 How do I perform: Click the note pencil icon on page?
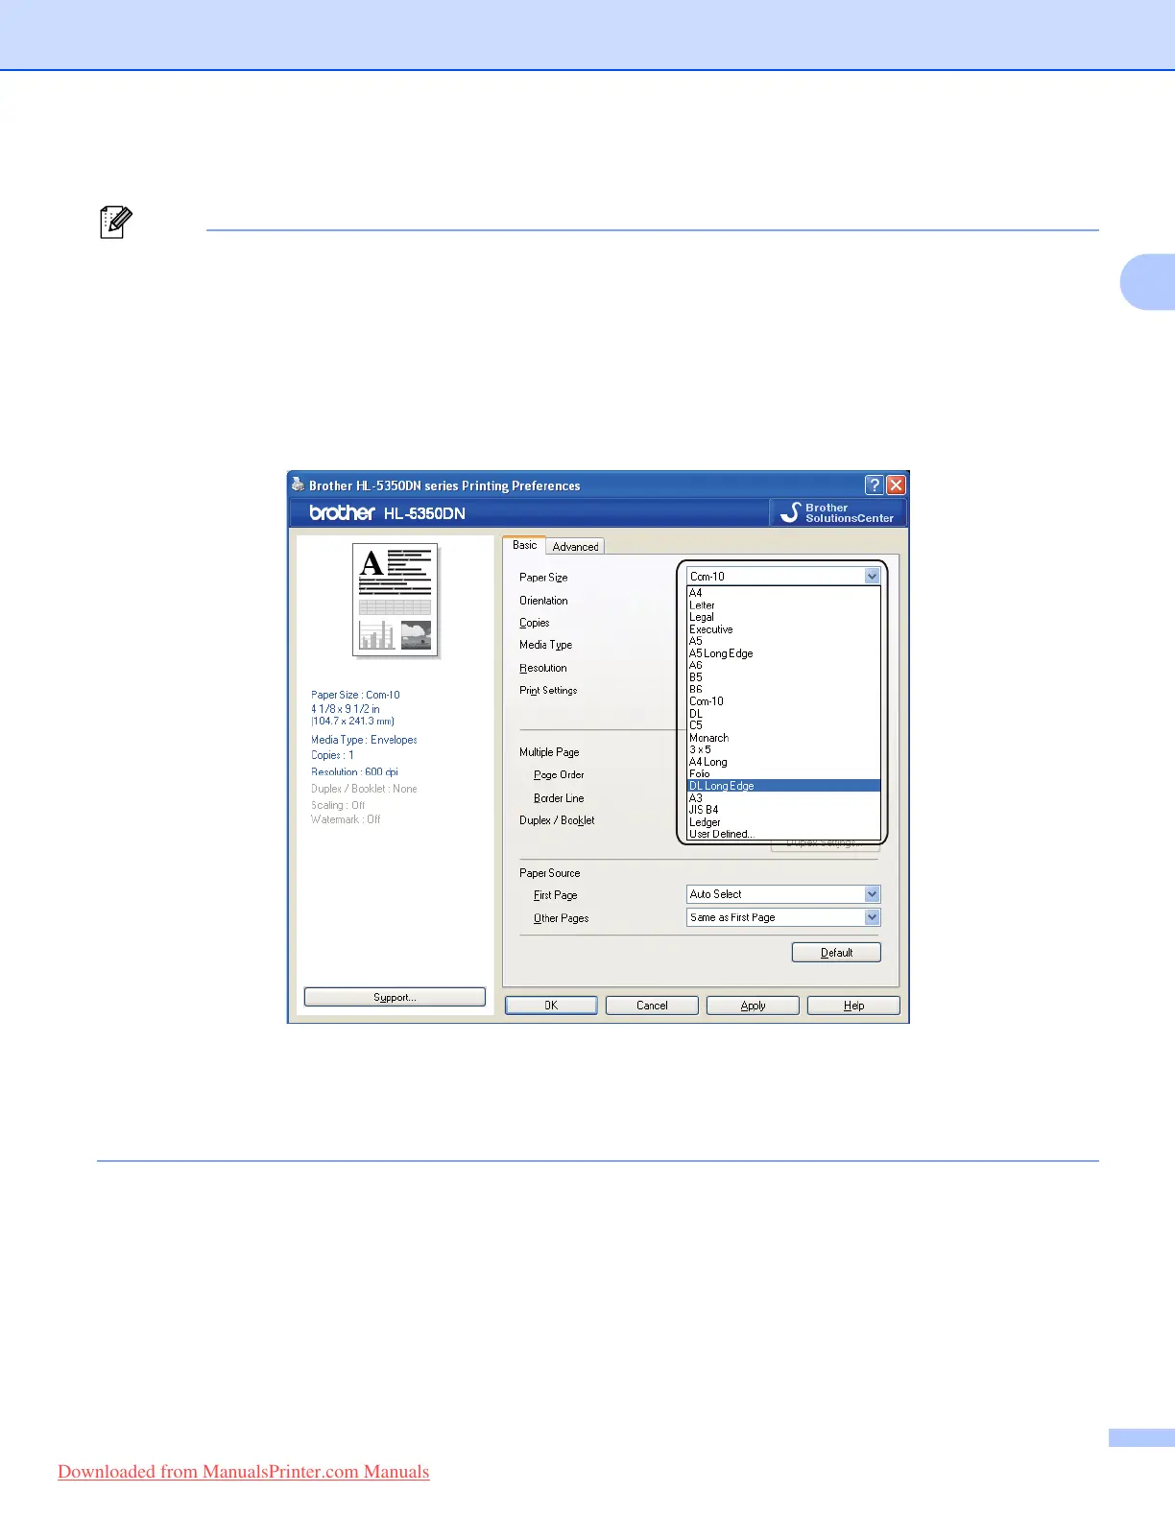pos(116,223)
